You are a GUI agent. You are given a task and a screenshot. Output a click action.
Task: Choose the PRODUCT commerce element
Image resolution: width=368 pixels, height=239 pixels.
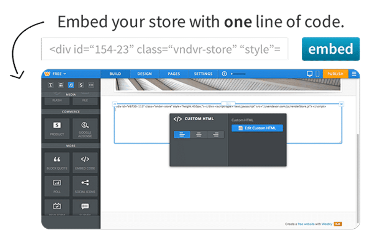pyautogui.click(x=57, y=129)
